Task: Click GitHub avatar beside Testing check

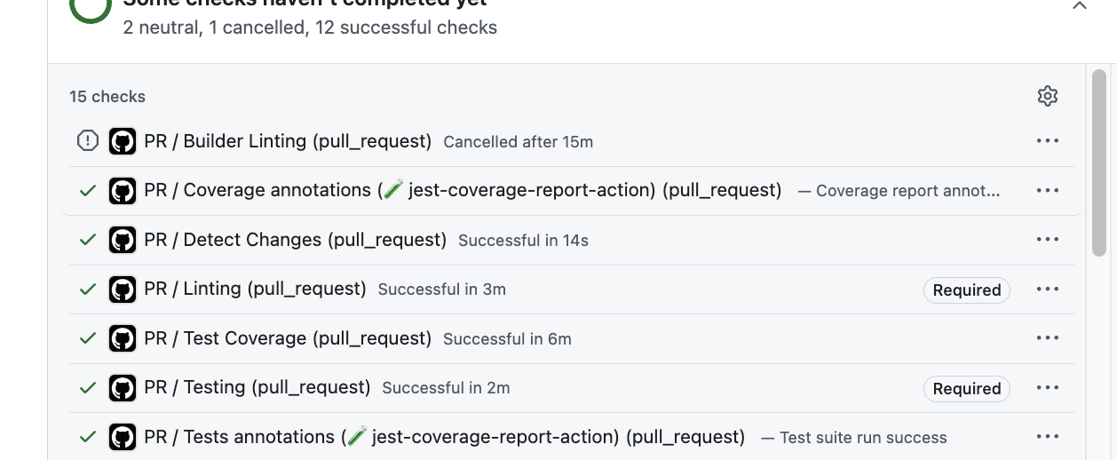Action: pos(123,388)
